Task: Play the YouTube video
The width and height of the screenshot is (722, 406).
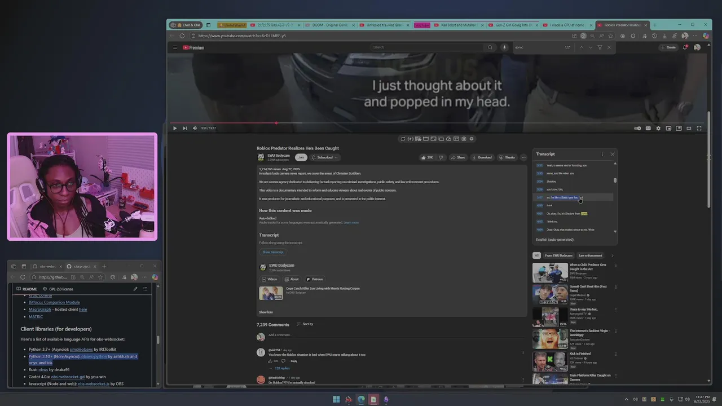Action: (175, 129)
